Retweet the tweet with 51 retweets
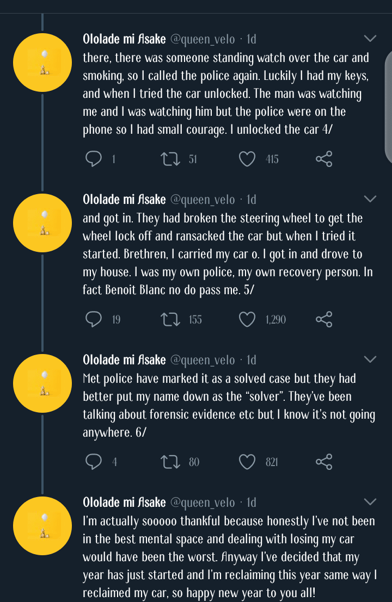This screenshot has width=392, height=602. (171, 159)
